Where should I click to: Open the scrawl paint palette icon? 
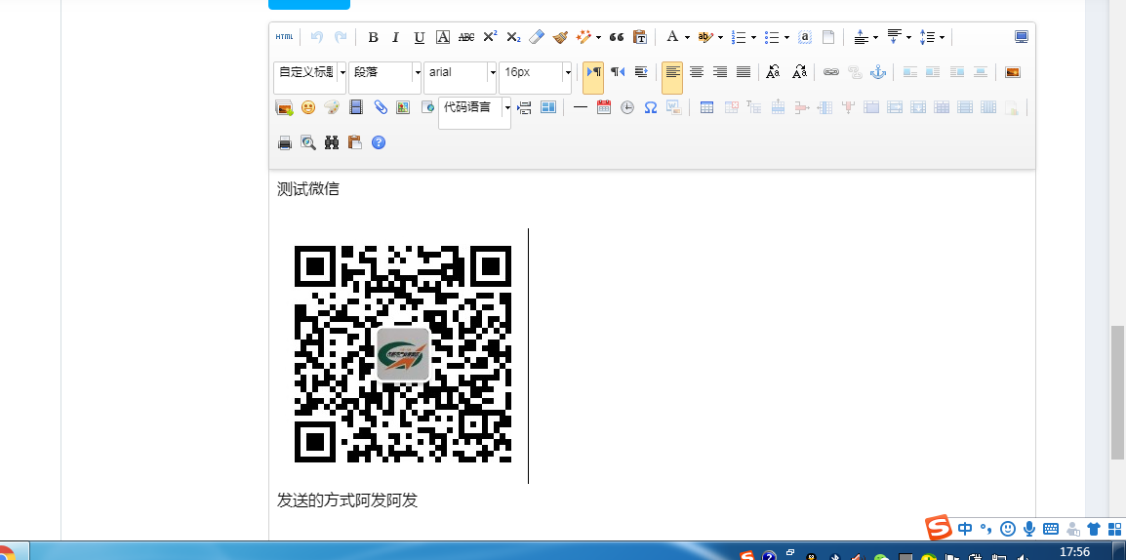331,107
